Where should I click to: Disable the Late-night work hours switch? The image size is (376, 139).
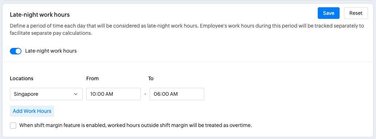click(16, 51)
